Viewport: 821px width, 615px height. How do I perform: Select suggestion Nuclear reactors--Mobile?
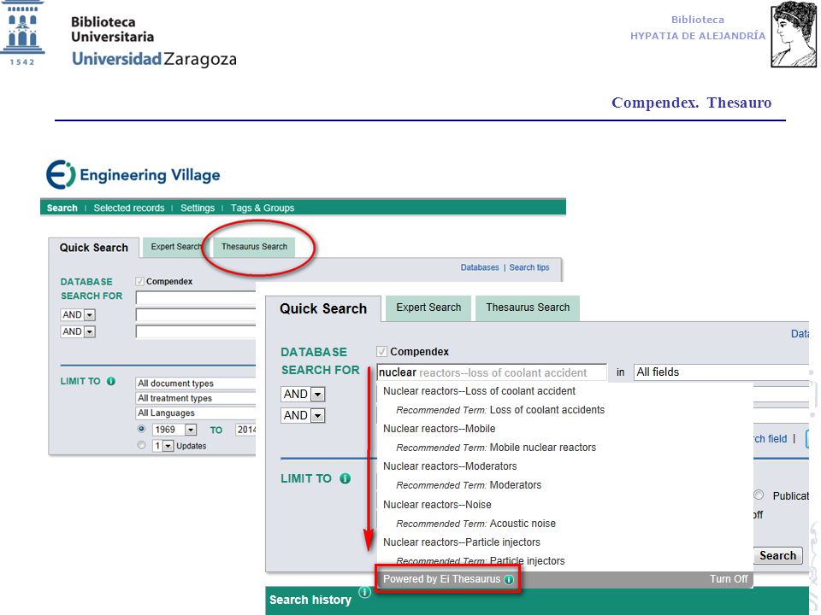click(x=440, y=429)
